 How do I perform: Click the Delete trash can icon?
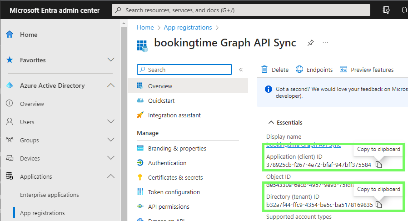click(264, 69)
